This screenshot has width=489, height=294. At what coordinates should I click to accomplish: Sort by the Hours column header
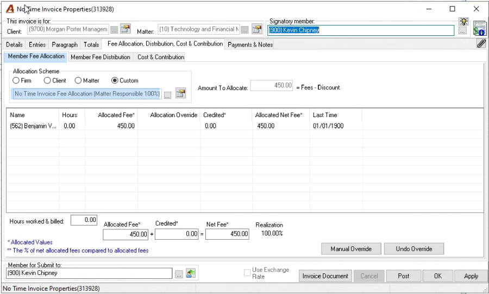72,115
